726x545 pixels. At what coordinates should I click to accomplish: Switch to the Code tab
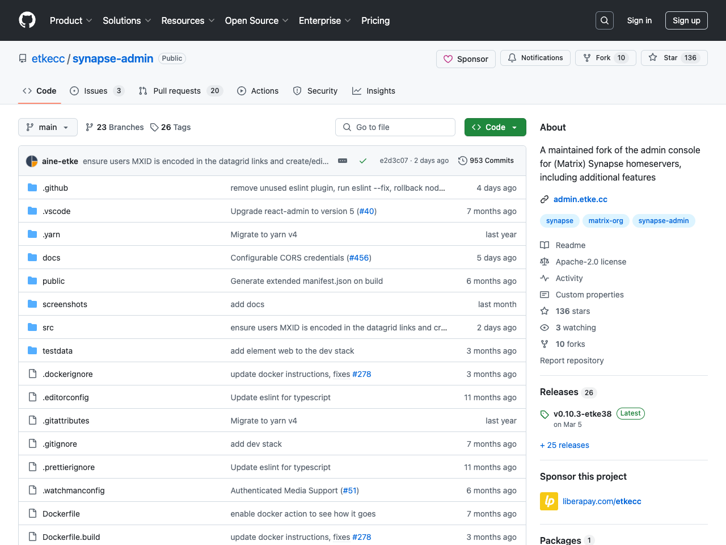click(40, 91)
